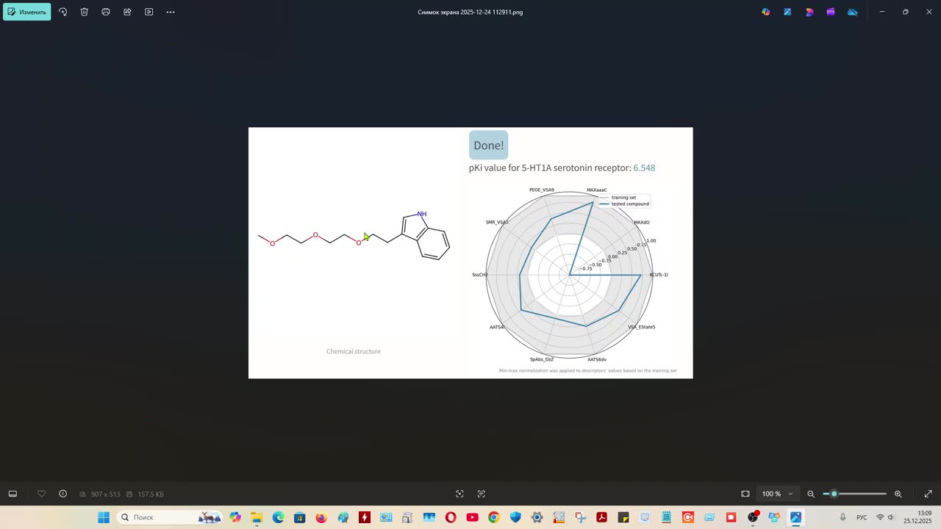Screen dimensions: 941x529
Task: Click the file name title text
Action: pos(470,12)
